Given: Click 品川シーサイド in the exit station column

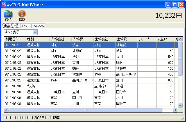Looking at the screenshot, I should click(126, 74).
